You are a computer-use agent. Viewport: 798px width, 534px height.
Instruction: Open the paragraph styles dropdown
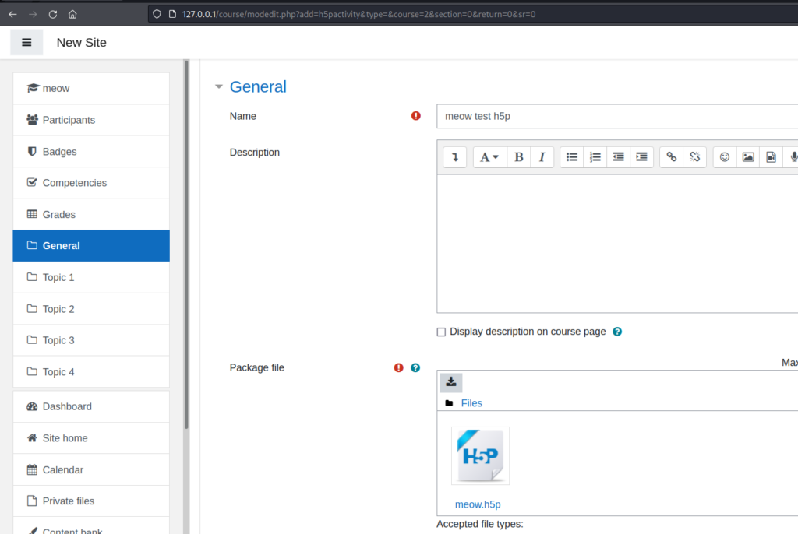(489, 157)
